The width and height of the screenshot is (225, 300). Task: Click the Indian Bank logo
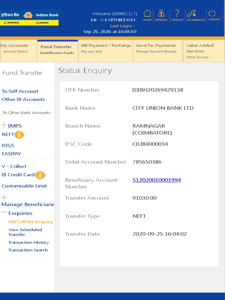click(29, 17)
